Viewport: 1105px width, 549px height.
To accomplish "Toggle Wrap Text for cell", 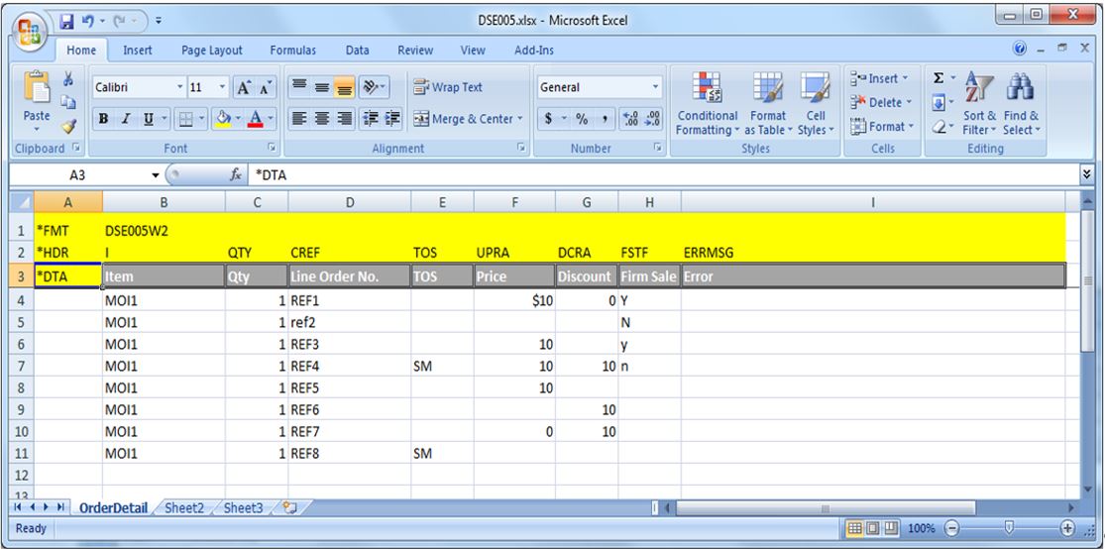I will pos(448,87).
